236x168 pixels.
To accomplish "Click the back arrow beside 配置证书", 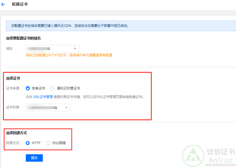I will pyautogui.click(x=3, y=4).
